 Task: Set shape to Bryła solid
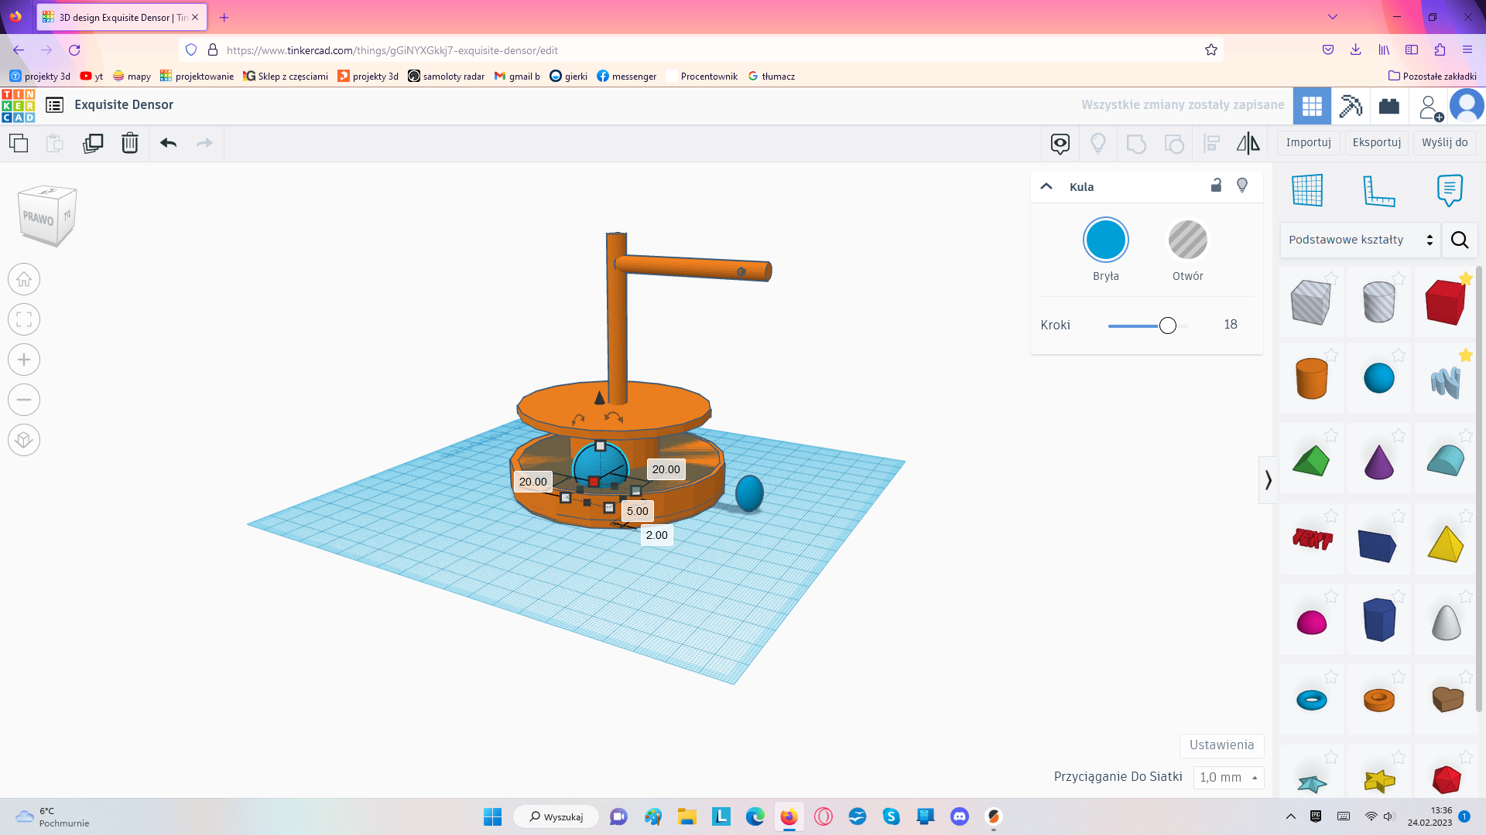coord(1106,240)
